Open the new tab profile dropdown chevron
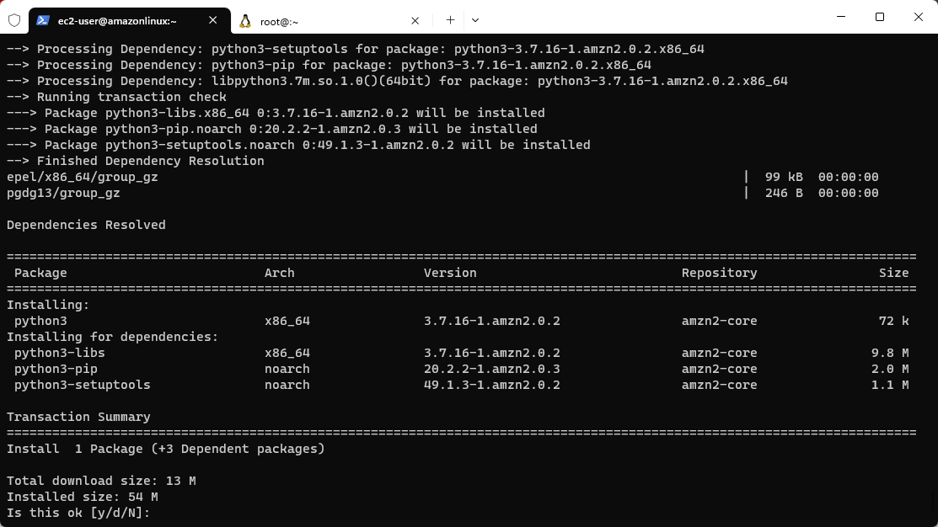This screenshot has height=527, width=938. coord(475,19)
